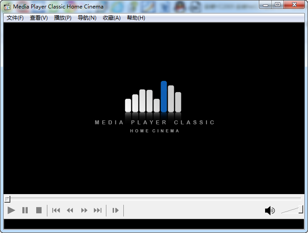Stop playback with the square Stop button

click(39, 210)
